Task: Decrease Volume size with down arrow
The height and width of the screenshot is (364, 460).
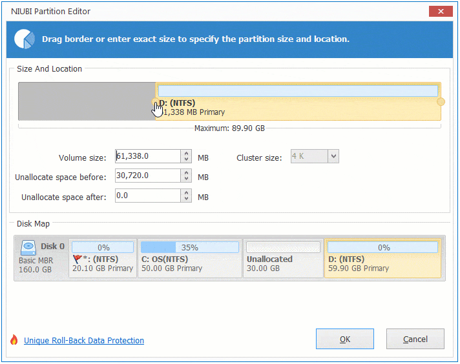Action: click(186, 159)
